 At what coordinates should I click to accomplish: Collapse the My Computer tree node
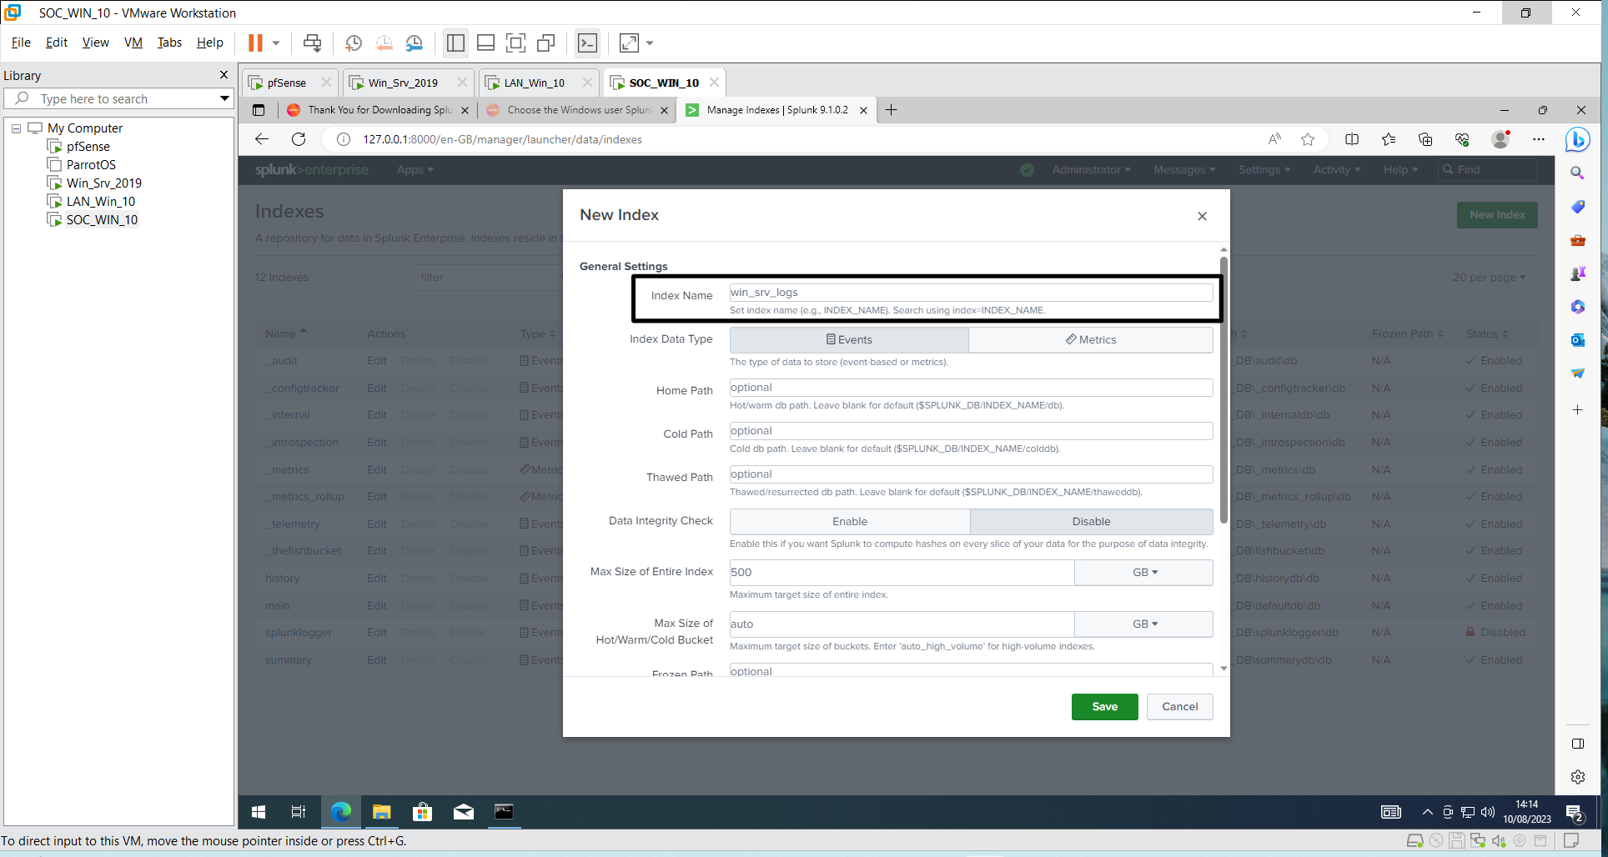pos(16,128)
